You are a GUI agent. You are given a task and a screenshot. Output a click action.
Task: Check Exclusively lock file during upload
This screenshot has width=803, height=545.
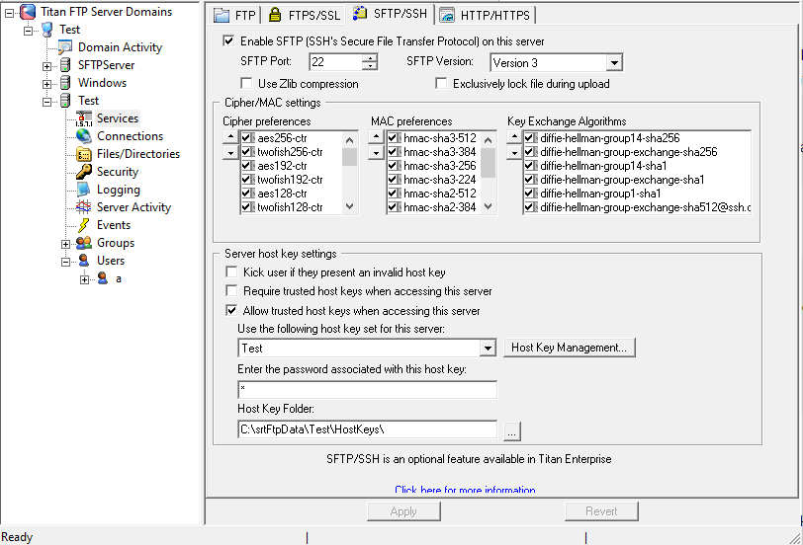coord(441,84)
